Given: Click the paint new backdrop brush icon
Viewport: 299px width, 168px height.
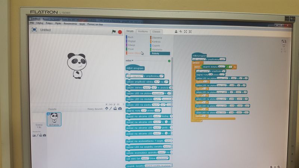Looking at the screenshot, I should pyautogui.click(x=37, y=135).
